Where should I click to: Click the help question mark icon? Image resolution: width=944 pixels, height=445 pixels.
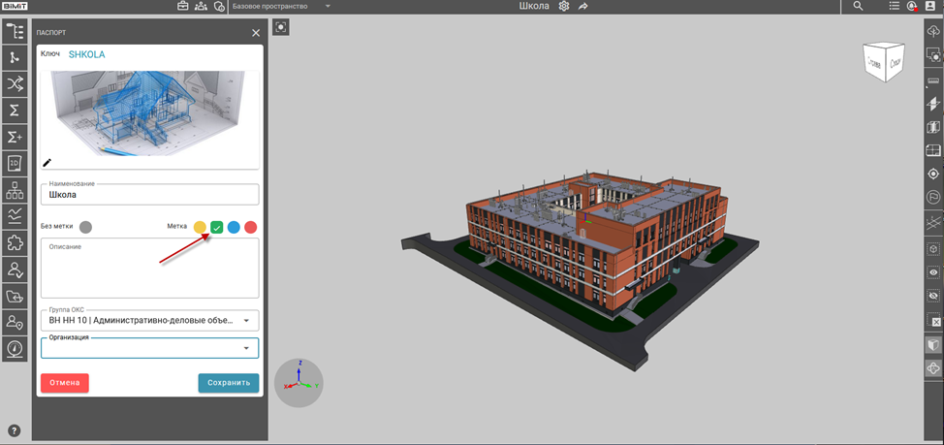15,430
